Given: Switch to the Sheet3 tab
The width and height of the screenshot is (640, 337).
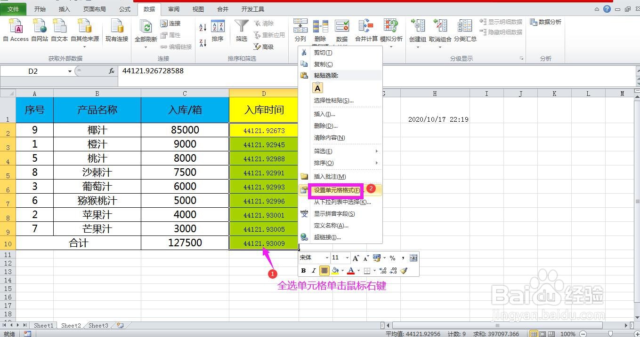Looking at the screenshot, I should tap(97, 325).
